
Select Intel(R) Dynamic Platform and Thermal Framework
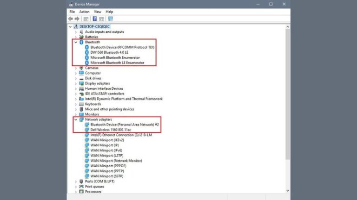click(124, 99)
